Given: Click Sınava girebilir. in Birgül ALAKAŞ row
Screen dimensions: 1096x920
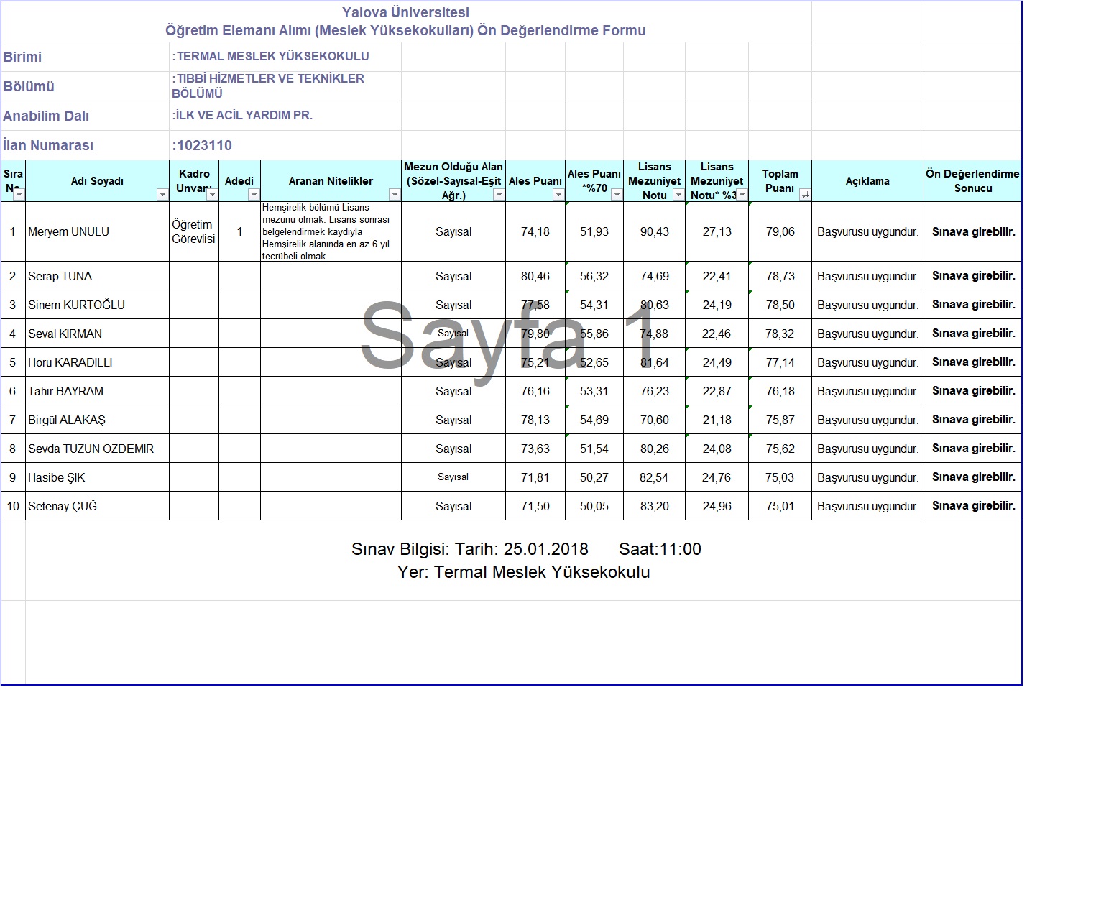Looking at the screenshot, I should click(x=972, y=420).
